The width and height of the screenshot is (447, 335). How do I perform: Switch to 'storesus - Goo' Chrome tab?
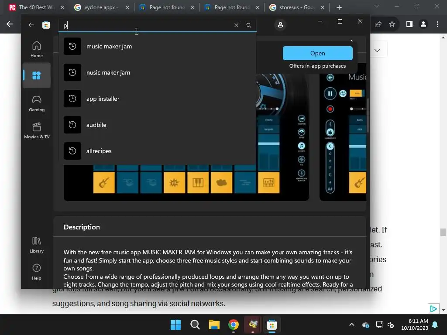(296, 7)
